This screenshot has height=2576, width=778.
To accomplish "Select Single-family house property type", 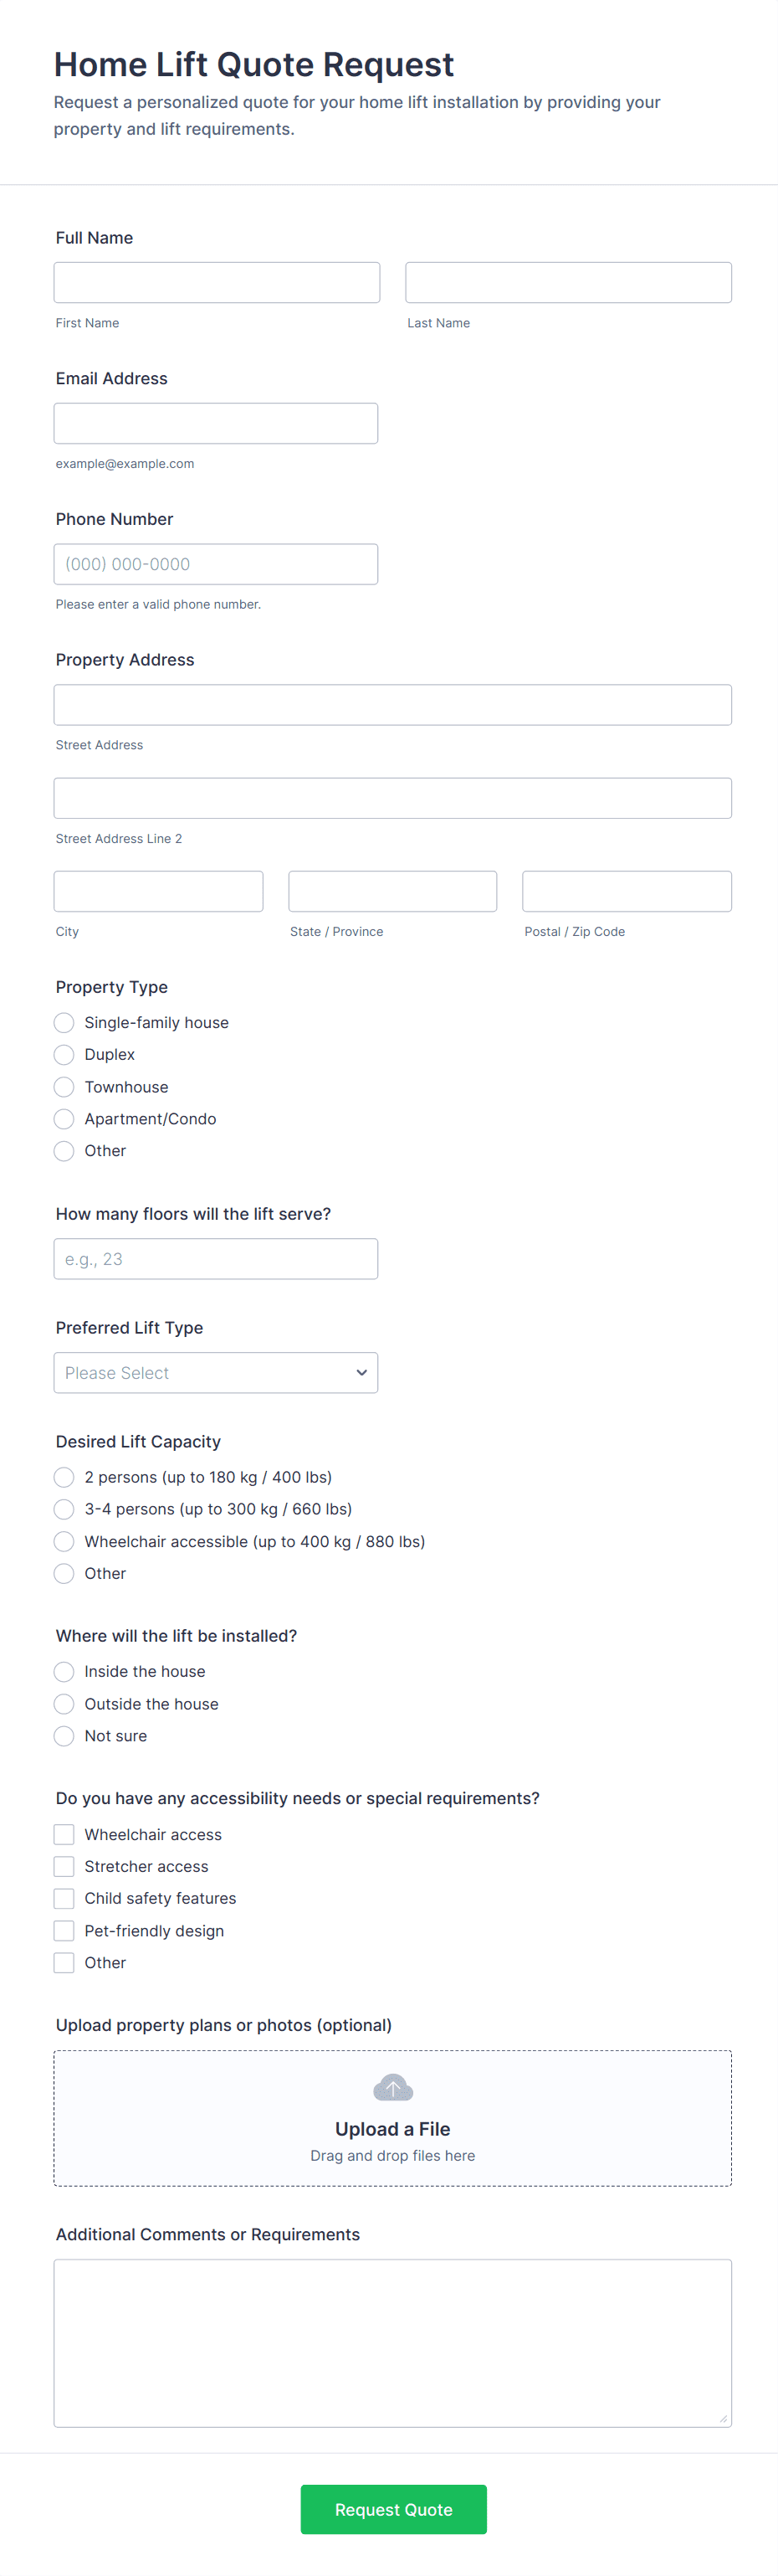I will (x=64, y=1022).
